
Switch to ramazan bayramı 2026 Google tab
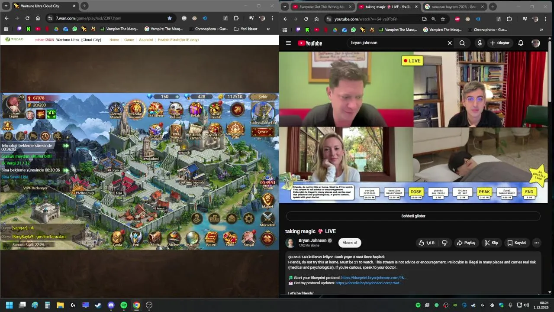coord(454,6)
